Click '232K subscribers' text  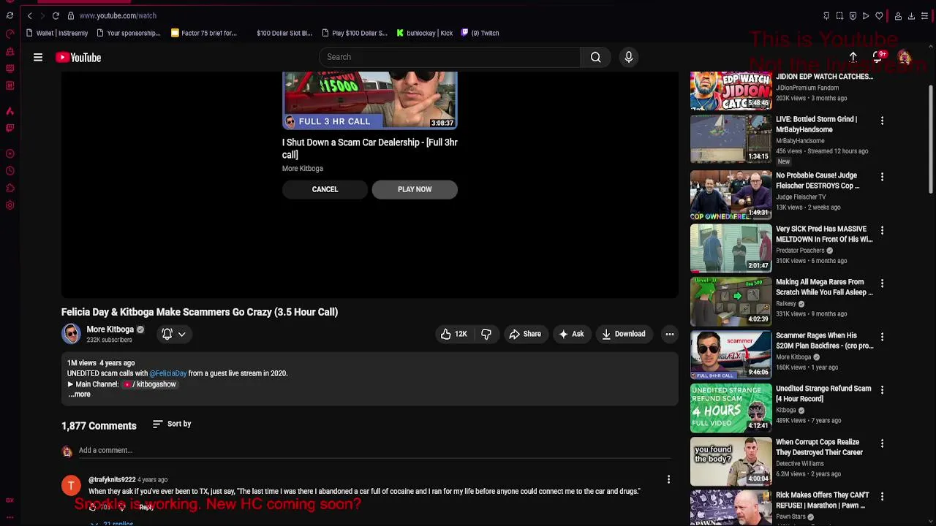(109, 340)
